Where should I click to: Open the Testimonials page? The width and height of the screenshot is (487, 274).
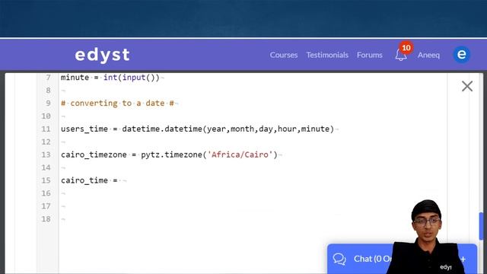pyautogui.click(x=327, y=55)
